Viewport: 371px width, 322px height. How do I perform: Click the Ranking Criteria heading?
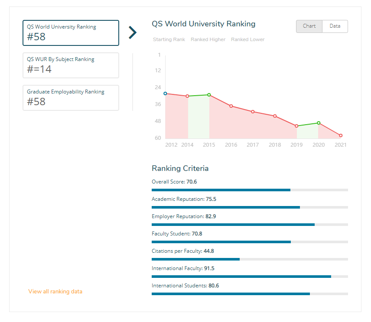tap(180, 168)
